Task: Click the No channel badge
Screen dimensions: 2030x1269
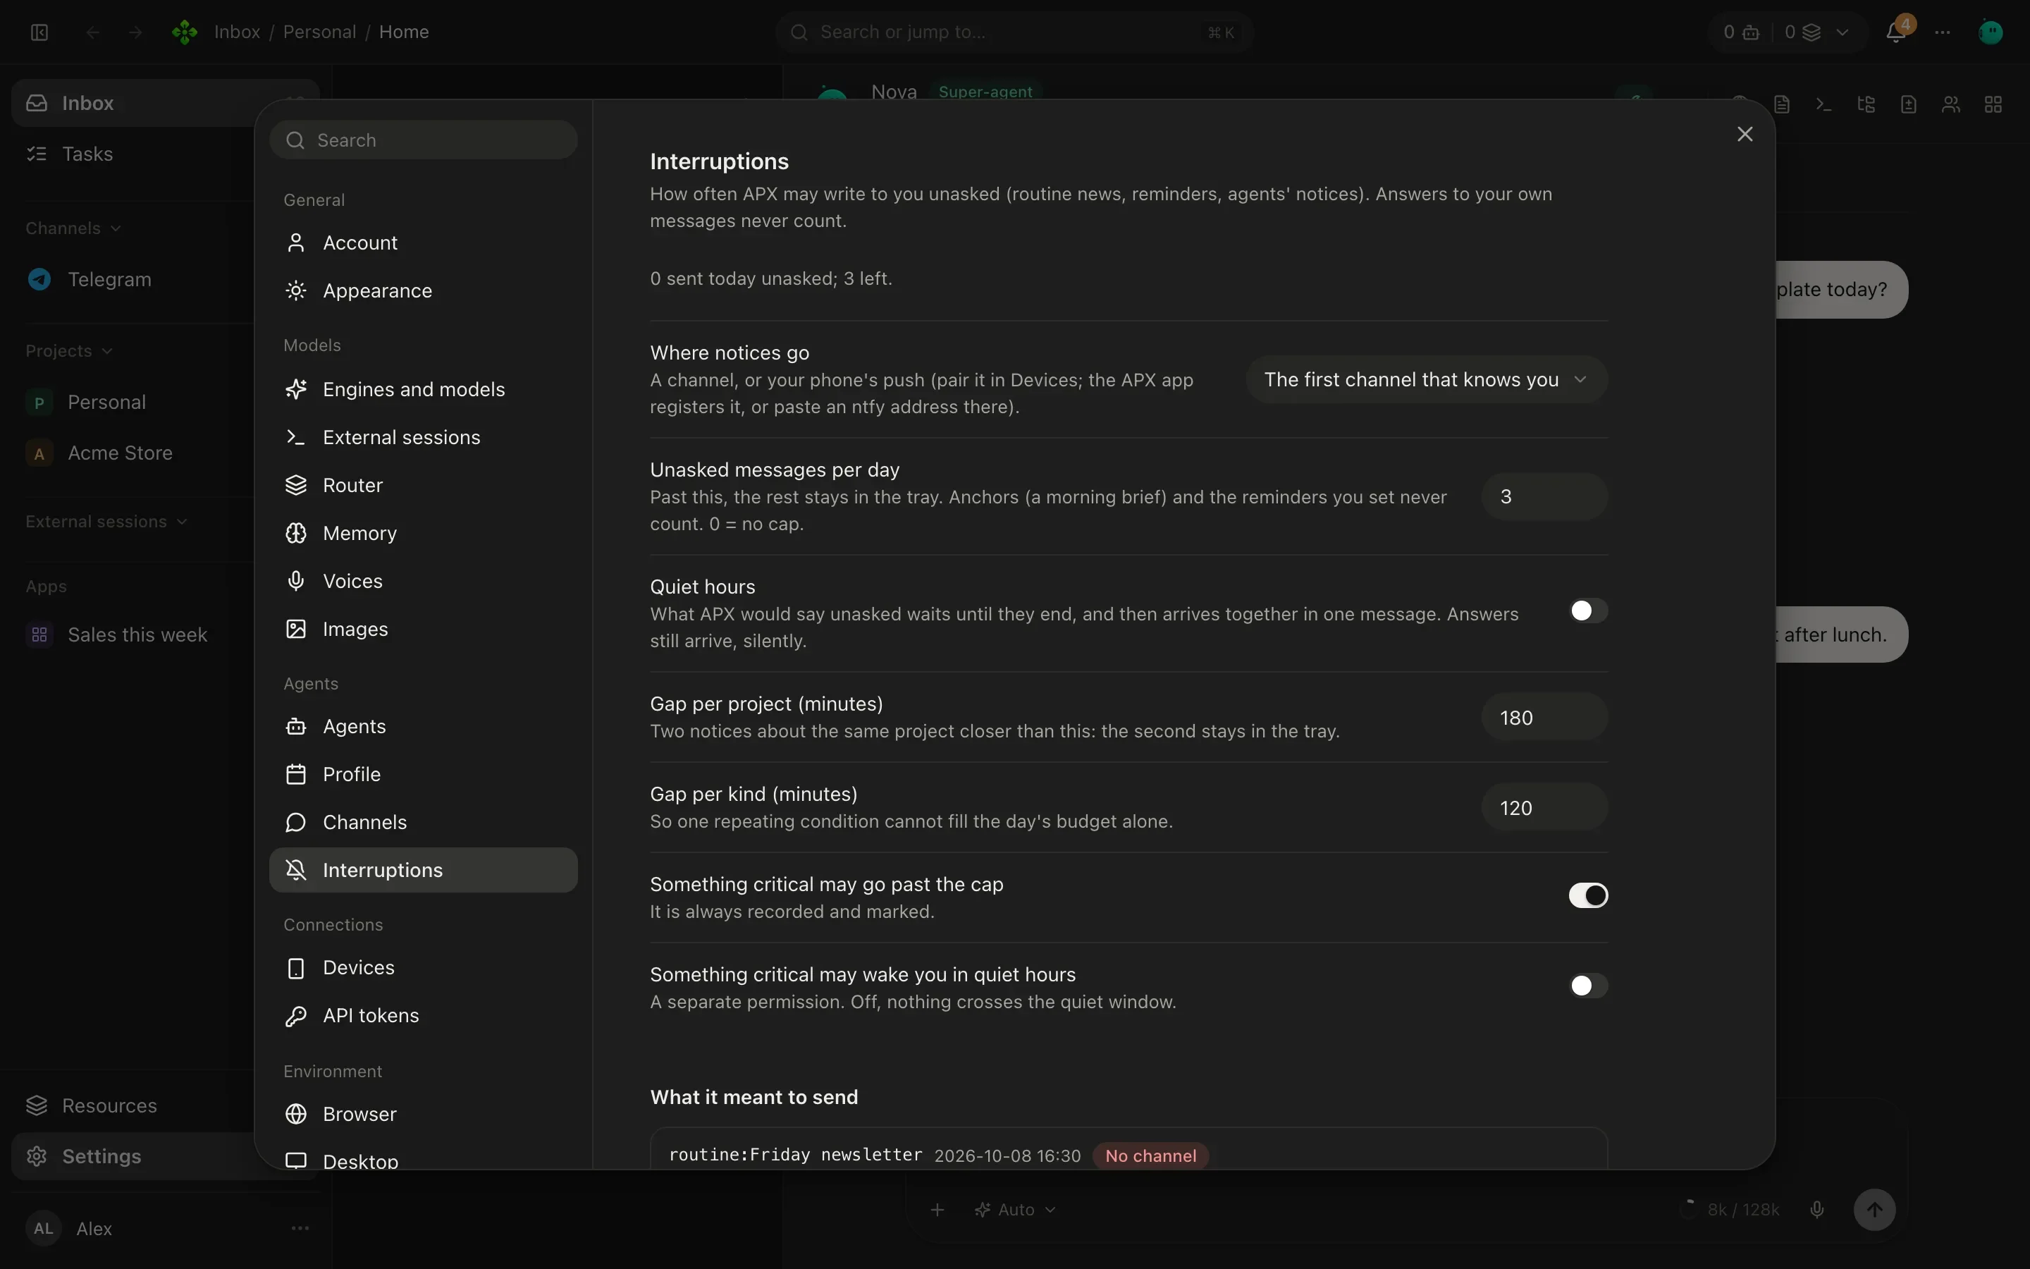Action: [1150, 1155]
